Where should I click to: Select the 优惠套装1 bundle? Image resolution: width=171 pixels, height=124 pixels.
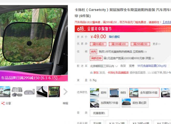[x=99, y=113]
